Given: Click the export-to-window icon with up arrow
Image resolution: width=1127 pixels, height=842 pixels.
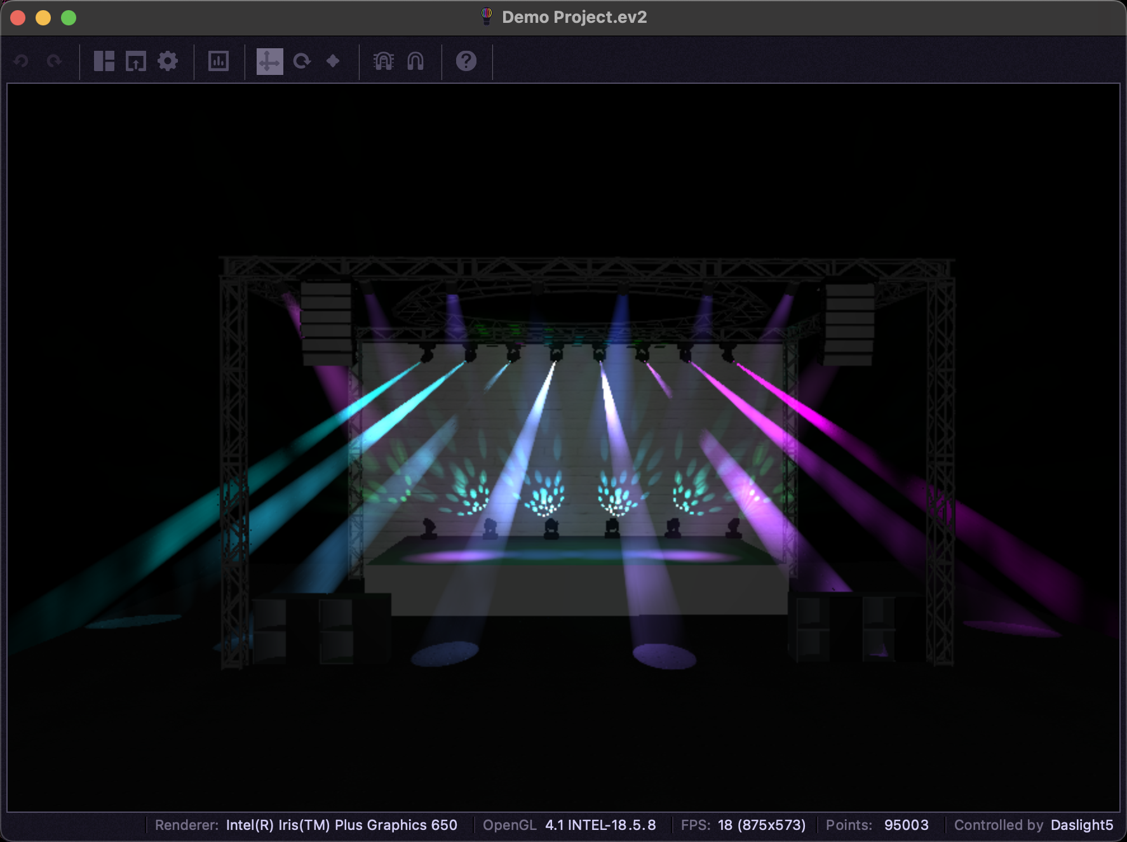Looking at the screenshot, I should tap(136, 61).
